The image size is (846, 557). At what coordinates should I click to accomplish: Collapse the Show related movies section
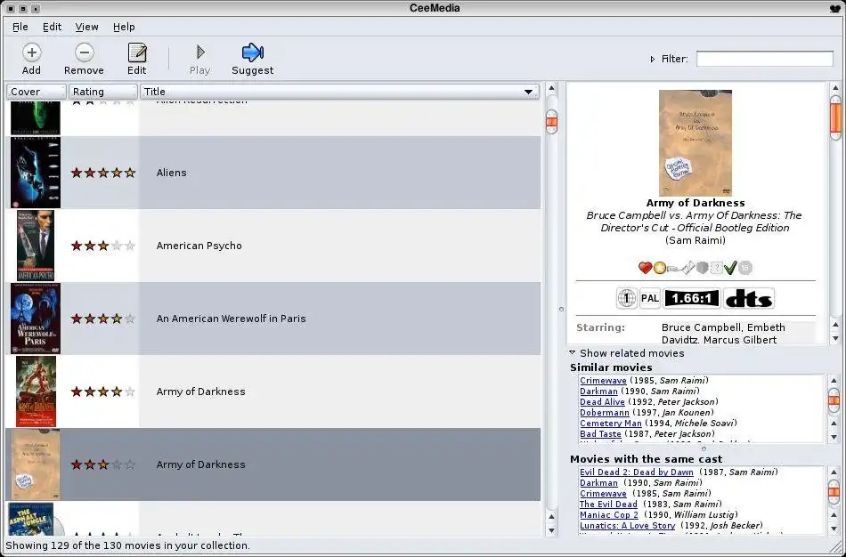(x=573, y=353)
